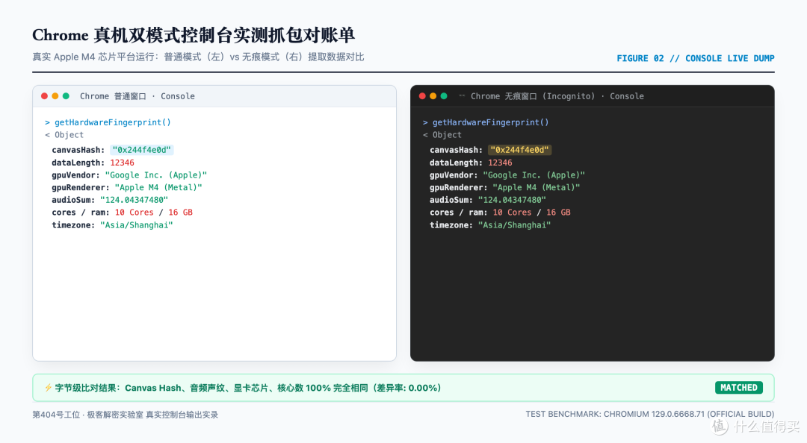Click the red close dot in the Incognito console
This screenshot has width=807, height=443.
click(x=422, y=96)
